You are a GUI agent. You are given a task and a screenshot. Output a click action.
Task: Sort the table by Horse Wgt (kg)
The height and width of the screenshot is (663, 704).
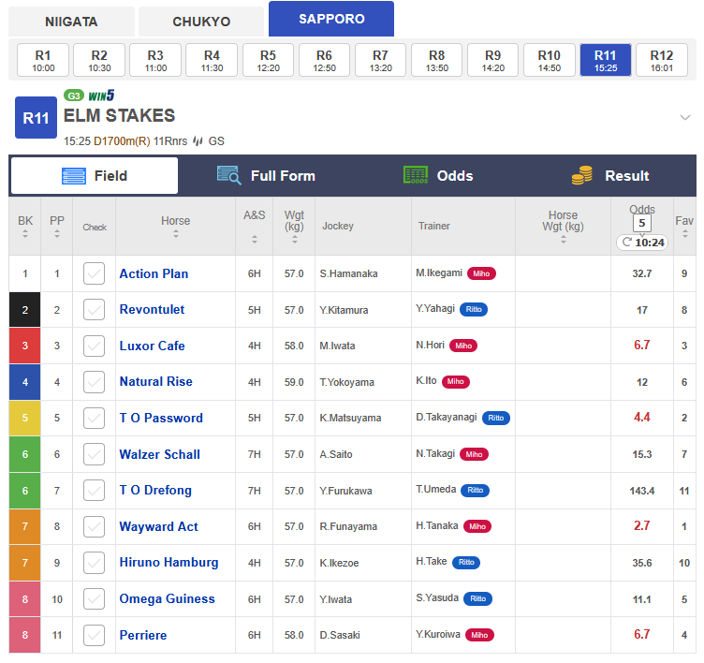click(x=563, y=240)
